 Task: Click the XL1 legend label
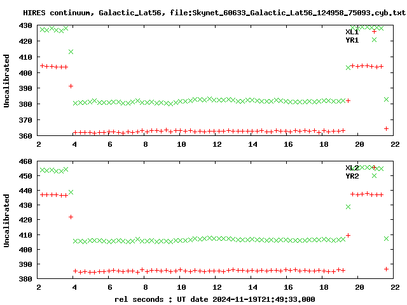[352, 32]
